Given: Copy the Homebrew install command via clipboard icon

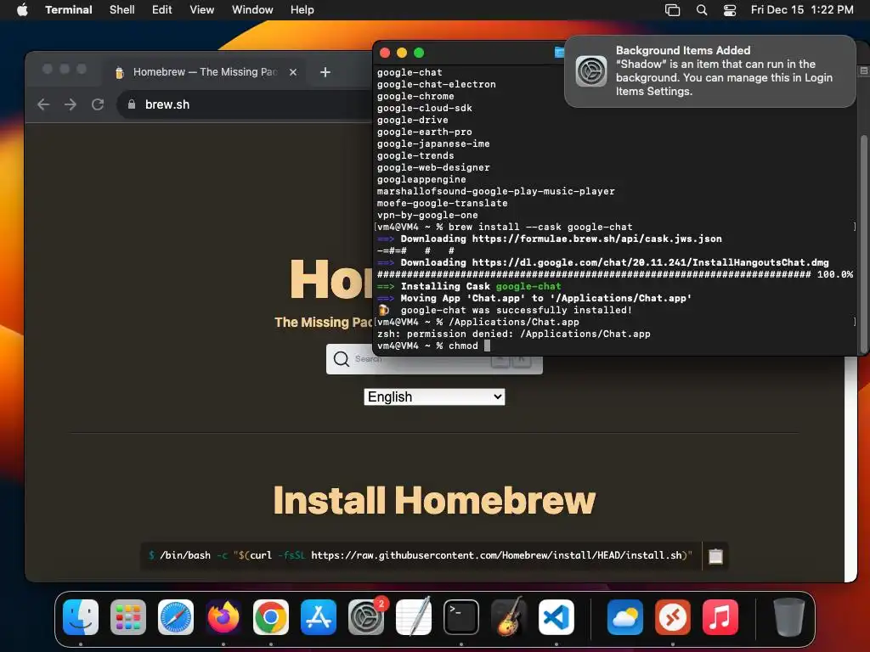Looking at the screenshot, I should [x=715, y=555].
